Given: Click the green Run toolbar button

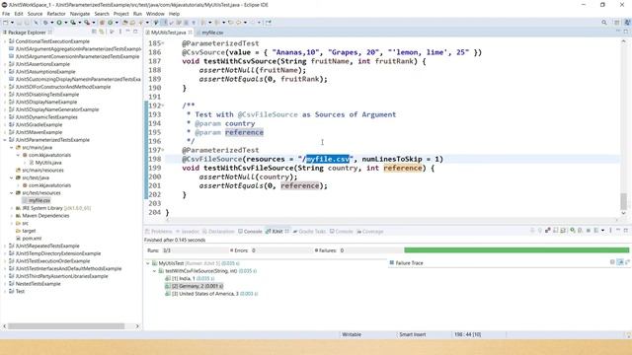Looking at the screenshot, I should click(x=59, y=23).
